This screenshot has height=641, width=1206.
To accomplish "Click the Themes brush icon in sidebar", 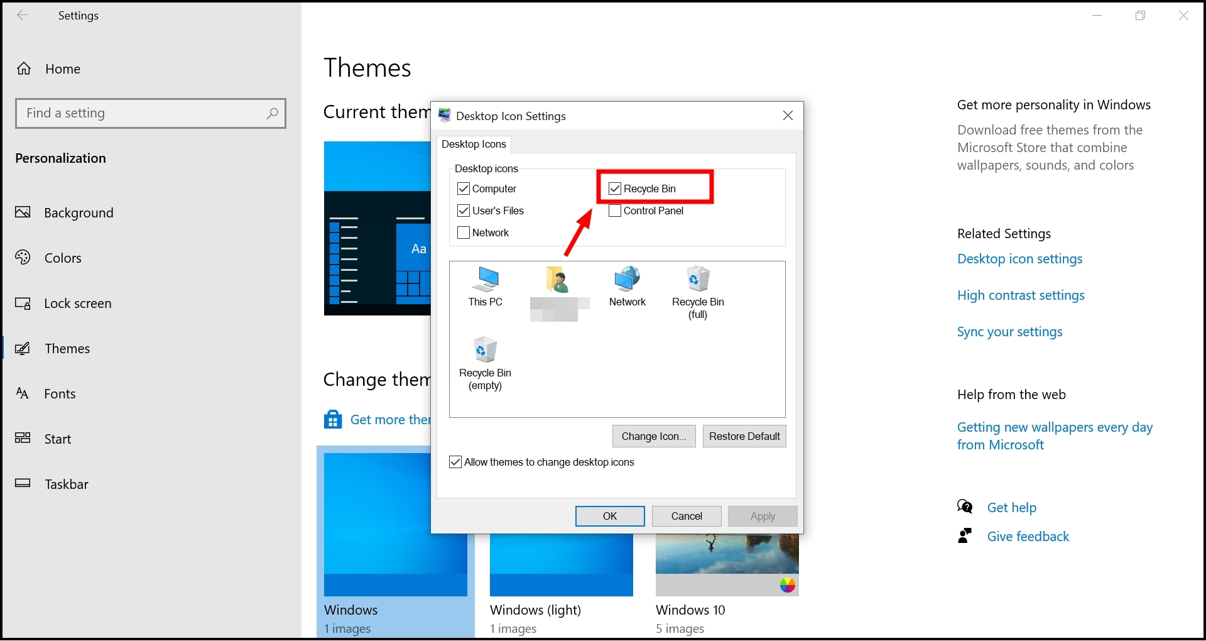I will coord(23,349).
